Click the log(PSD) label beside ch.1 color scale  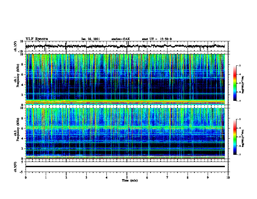243,85
